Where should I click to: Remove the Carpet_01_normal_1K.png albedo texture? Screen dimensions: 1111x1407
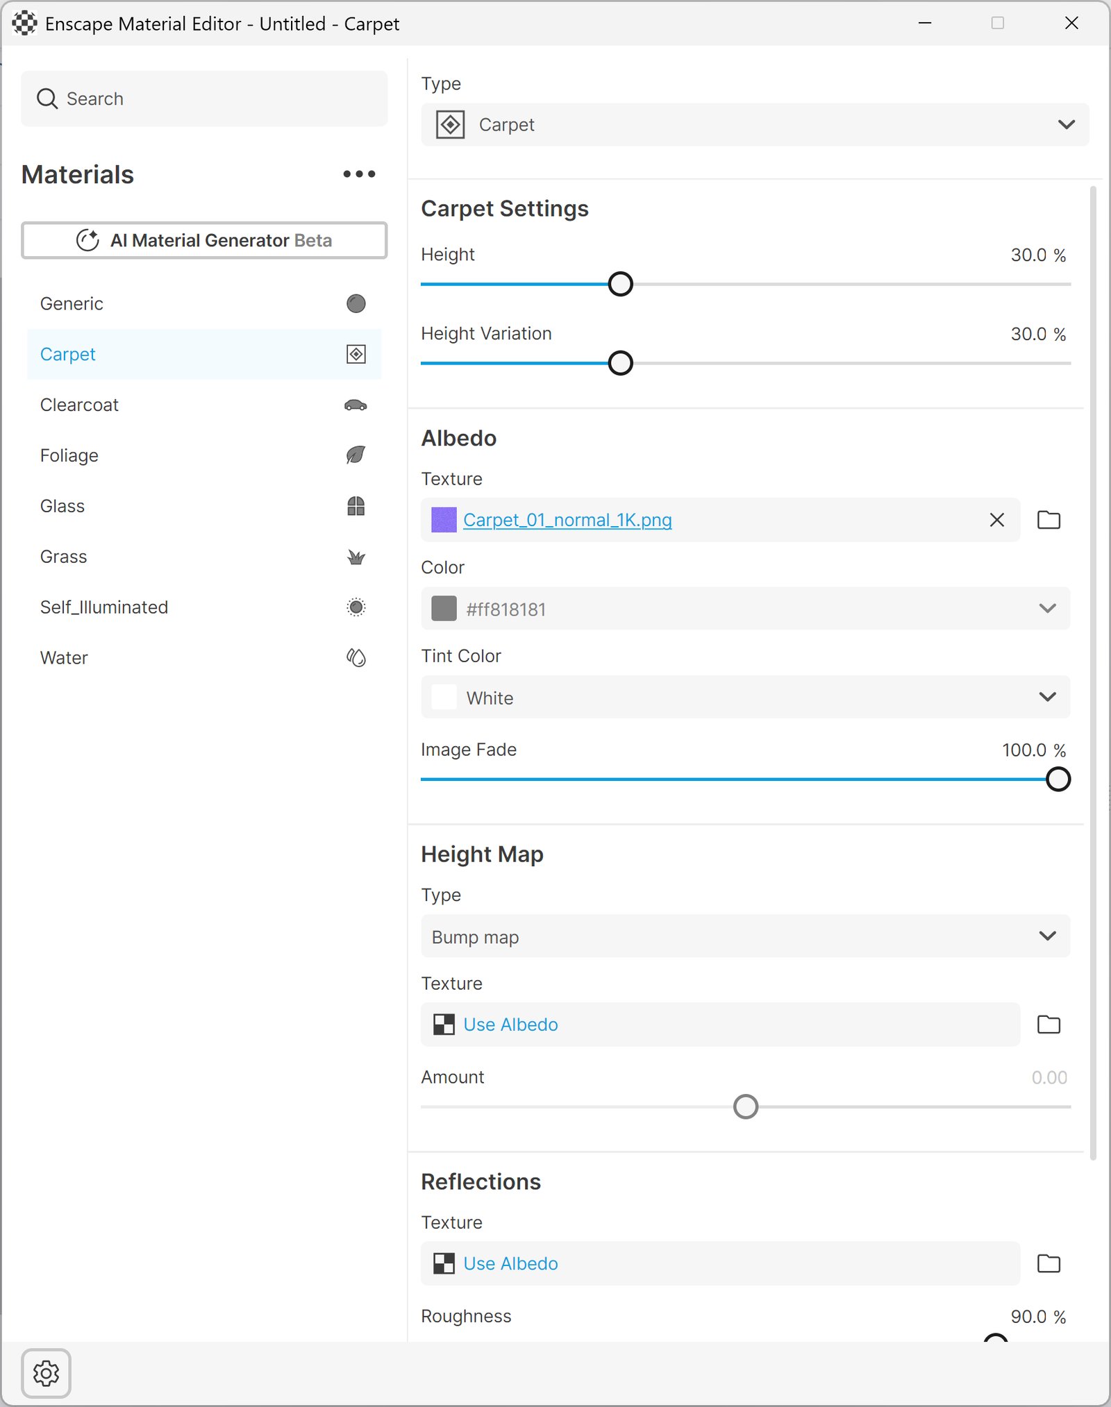click(x=996, y=520)
